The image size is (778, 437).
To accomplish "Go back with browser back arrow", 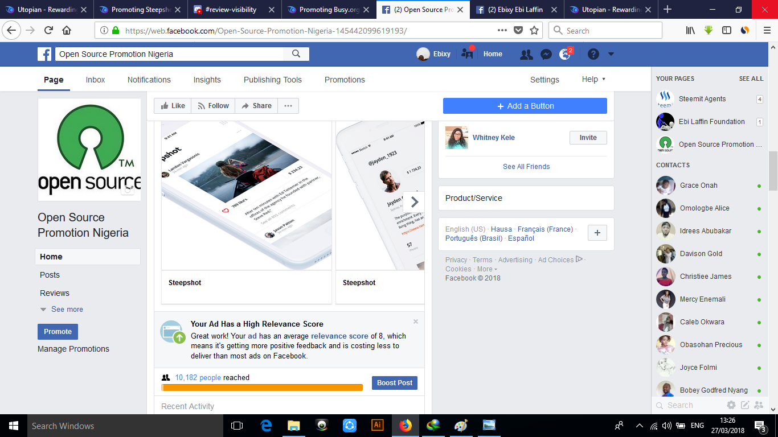I will (13, 31).
